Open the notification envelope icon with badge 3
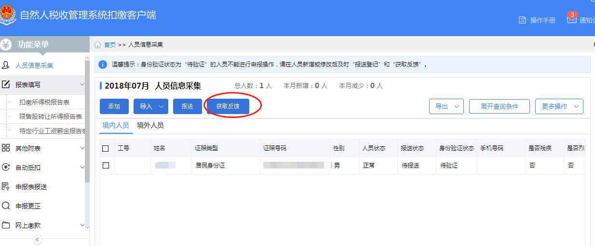 (x=572, y=19)
